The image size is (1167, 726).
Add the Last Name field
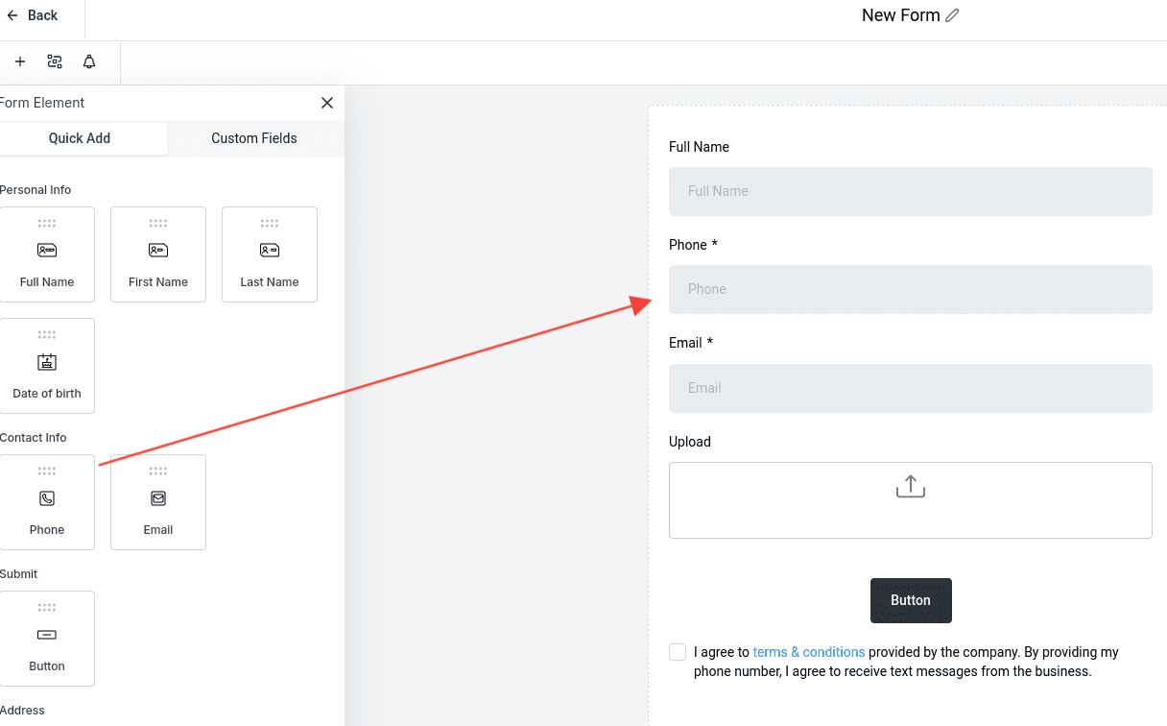[269, 254]
